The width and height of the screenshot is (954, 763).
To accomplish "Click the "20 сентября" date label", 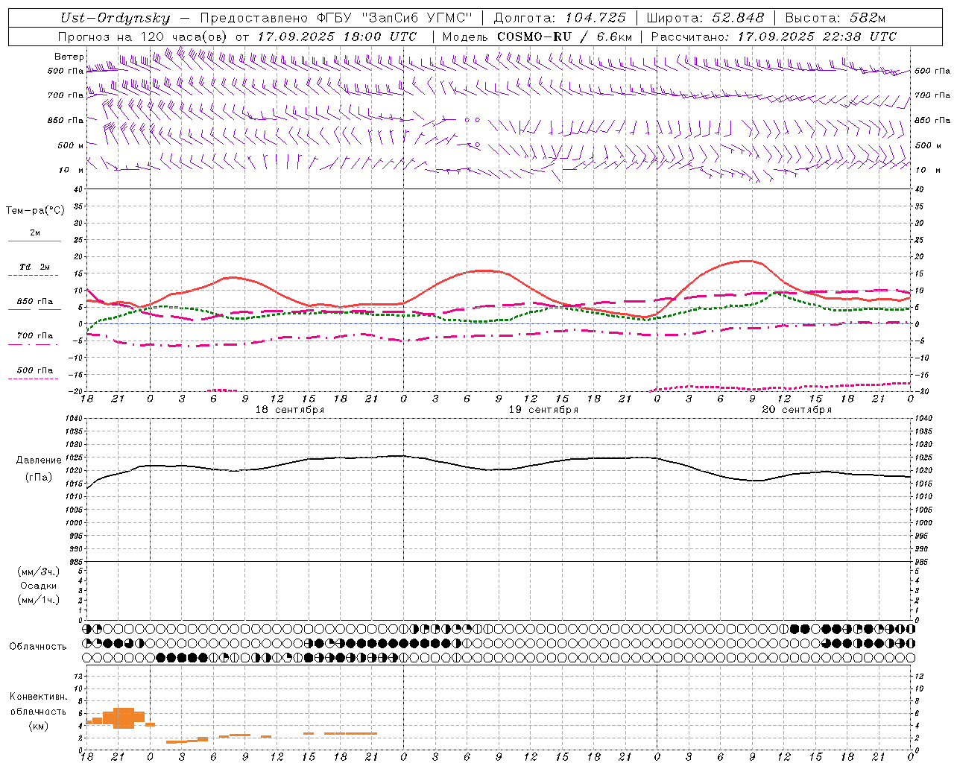I will 797,410.
